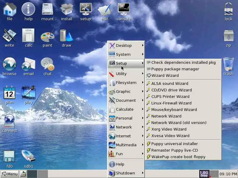The height and width of the screenshot is (178, 238).
Task: Click the grey virtual desktop pager cell
Action: (43, 174)
